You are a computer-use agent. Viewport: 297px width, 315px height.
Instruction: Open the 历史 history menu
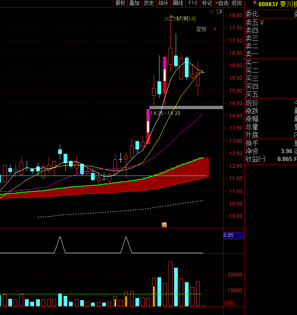(x=149, y=3)
